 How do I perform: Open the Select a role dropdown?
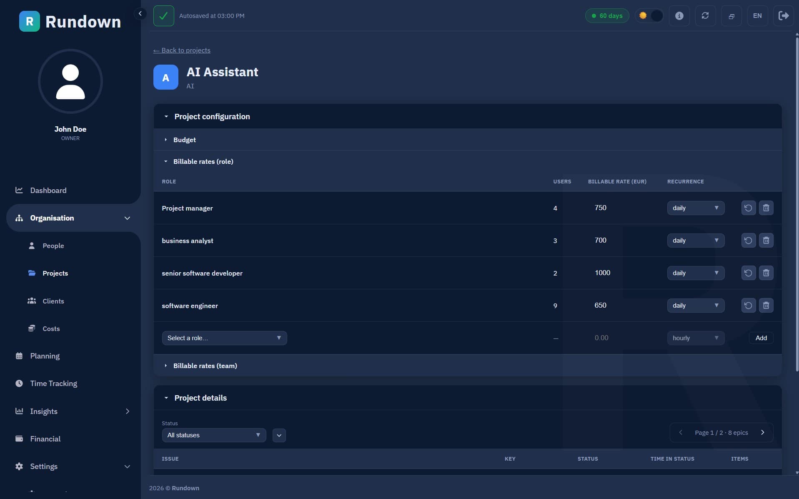click(x=224, y=338)
